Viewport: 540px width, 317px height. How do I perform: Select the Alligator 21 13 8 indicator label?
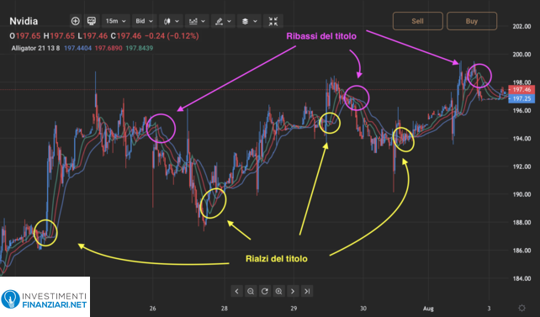pos(35,48)
